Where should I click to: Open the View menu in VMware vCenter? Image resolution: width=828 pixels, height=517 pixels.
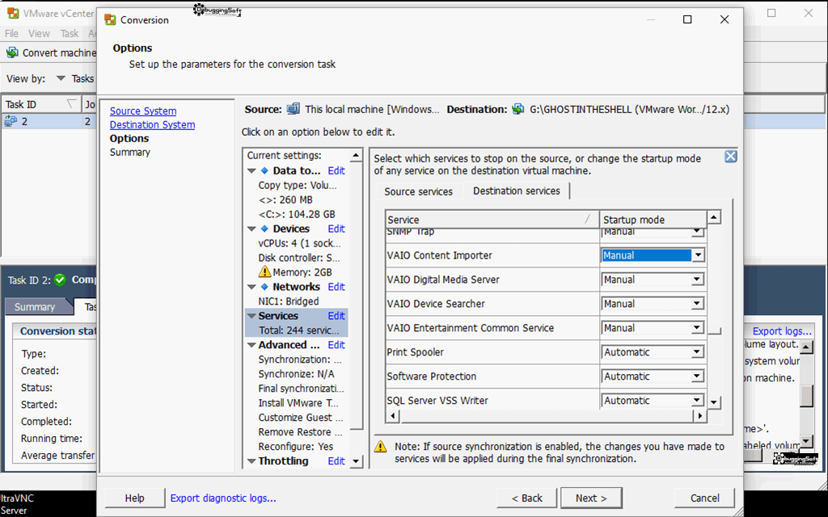39,34
